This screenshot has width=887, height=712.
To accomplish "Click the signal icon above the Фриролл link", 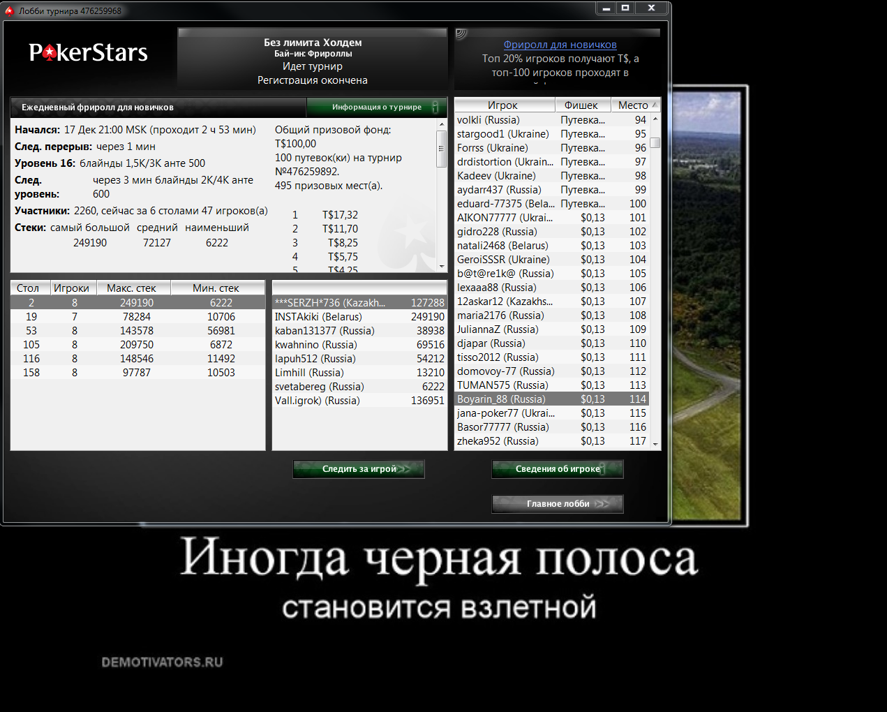I will pyautogui.click(x=461, y=34).
